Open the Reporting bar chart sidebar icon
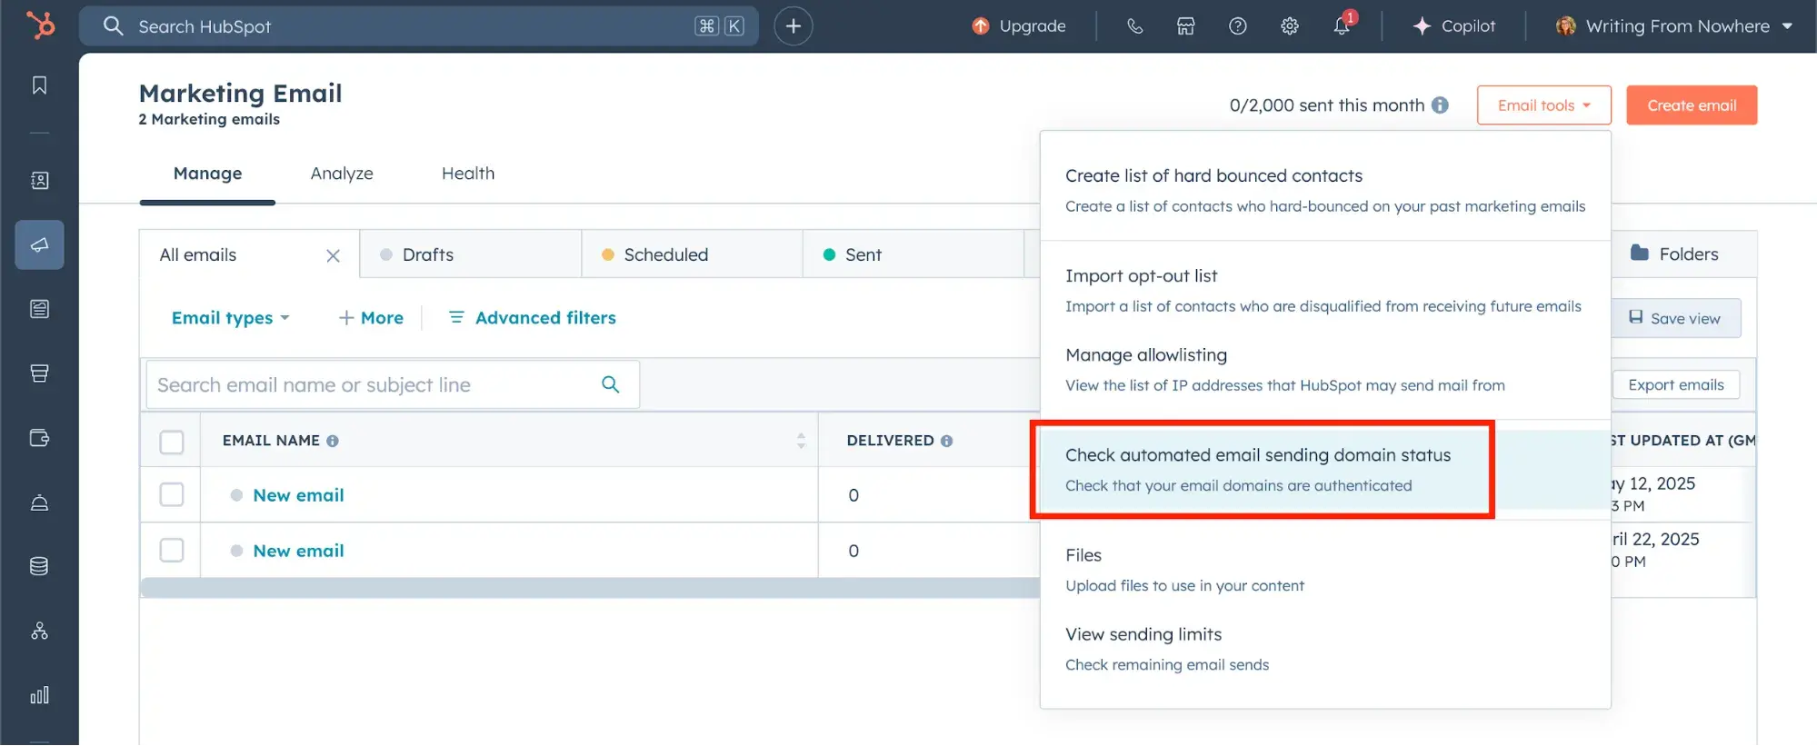The width and height of the screenshot is (1817, 746). [x=39, y=695]
